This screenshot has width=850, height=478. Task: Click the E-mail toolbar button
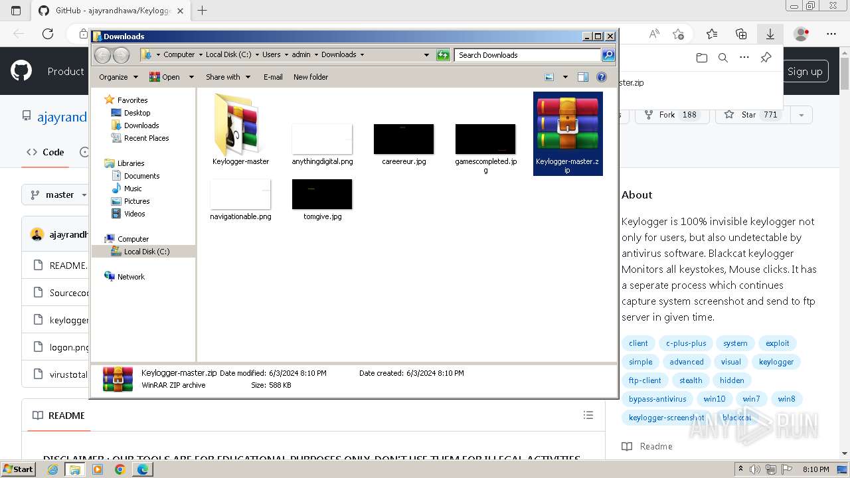tap(273, 77)
